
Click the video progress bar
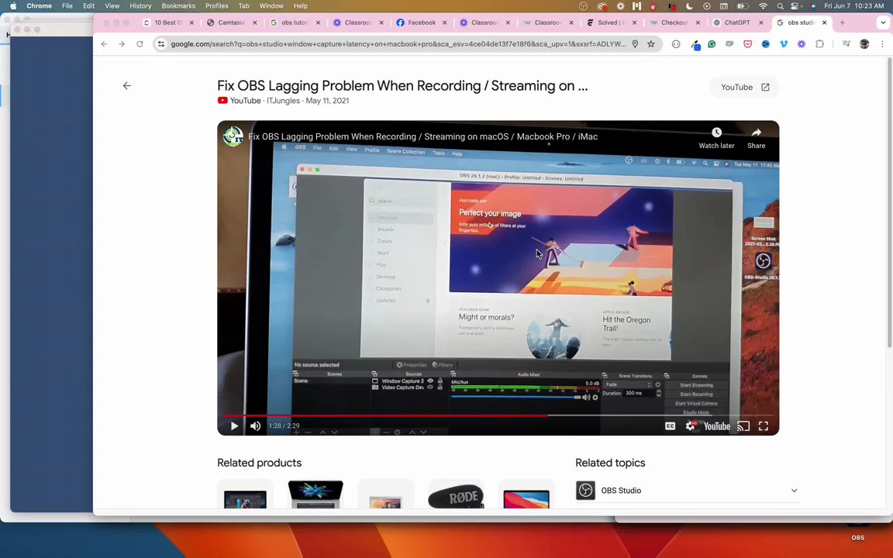(x=498, y=415)
